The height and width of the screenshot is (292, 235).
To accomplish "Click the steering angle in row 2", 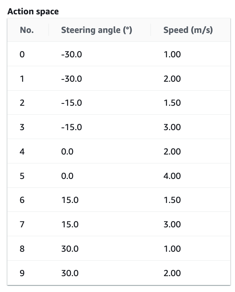I will click(71, 103).
